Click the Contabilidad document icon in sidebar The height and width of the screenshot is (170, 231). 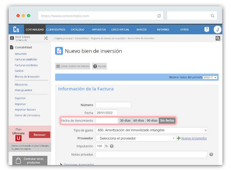pos(12,47)
